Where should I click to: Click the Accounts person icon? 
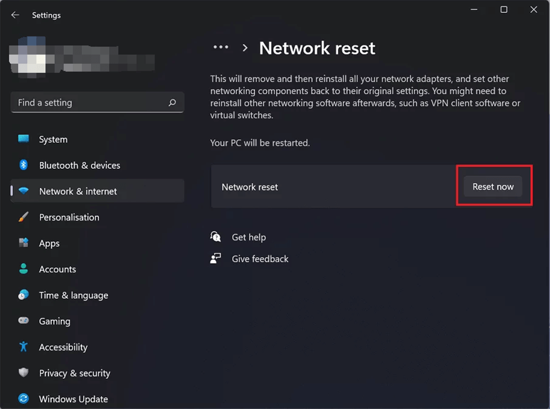point(24,269)
